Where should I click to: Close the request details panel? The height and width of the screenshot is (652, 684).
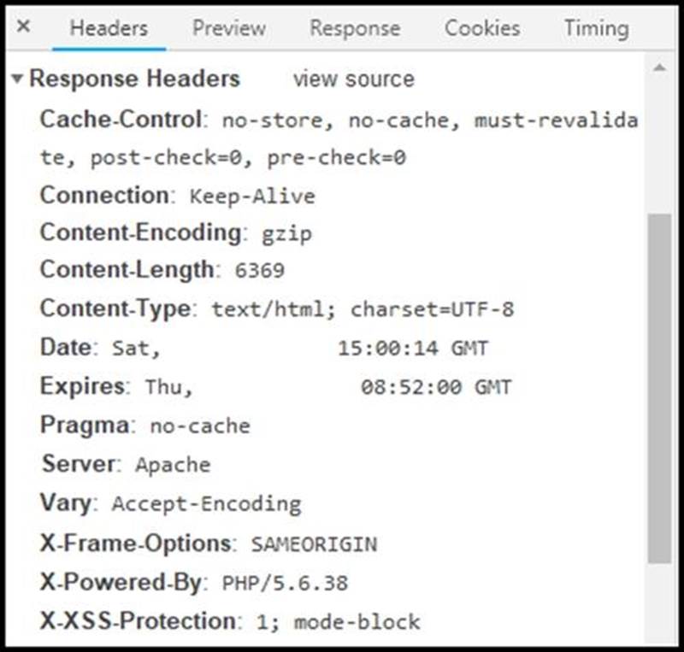[x=24, y=26]
